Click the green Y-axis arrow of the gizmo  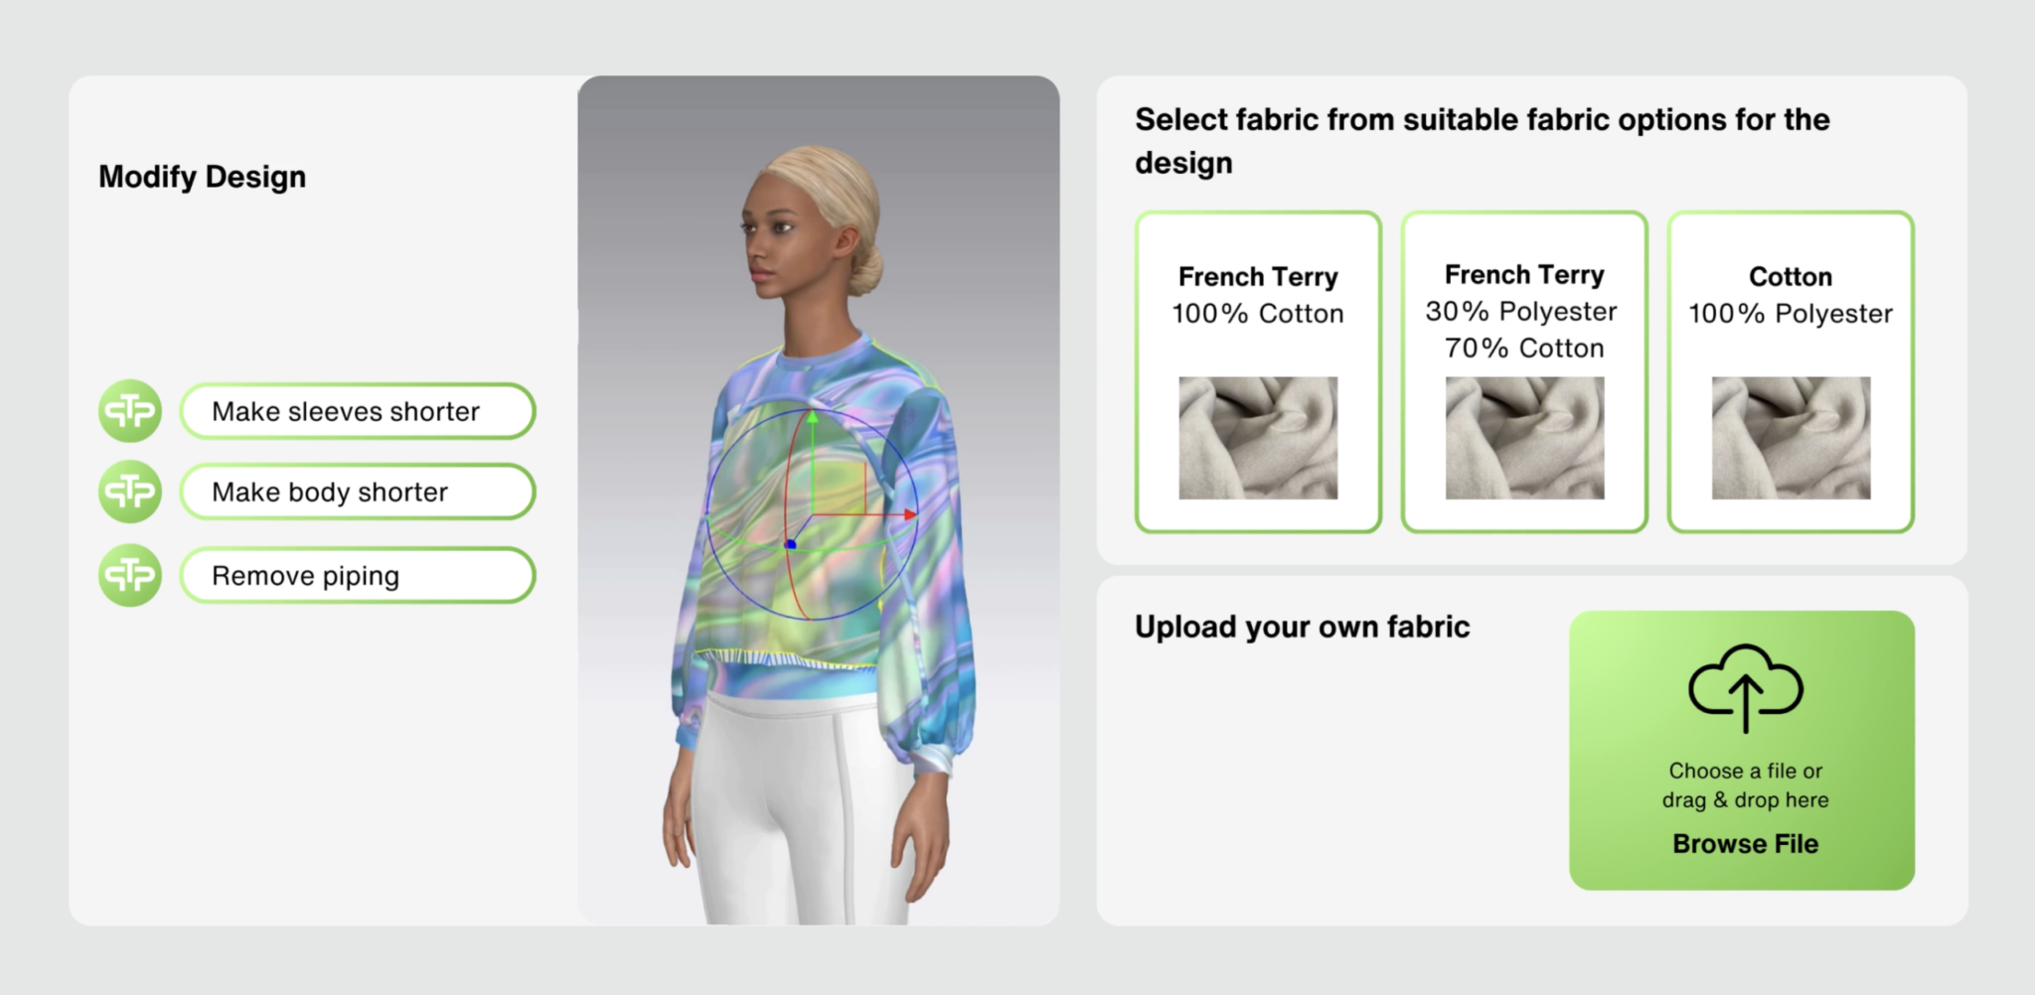[812, 417]
